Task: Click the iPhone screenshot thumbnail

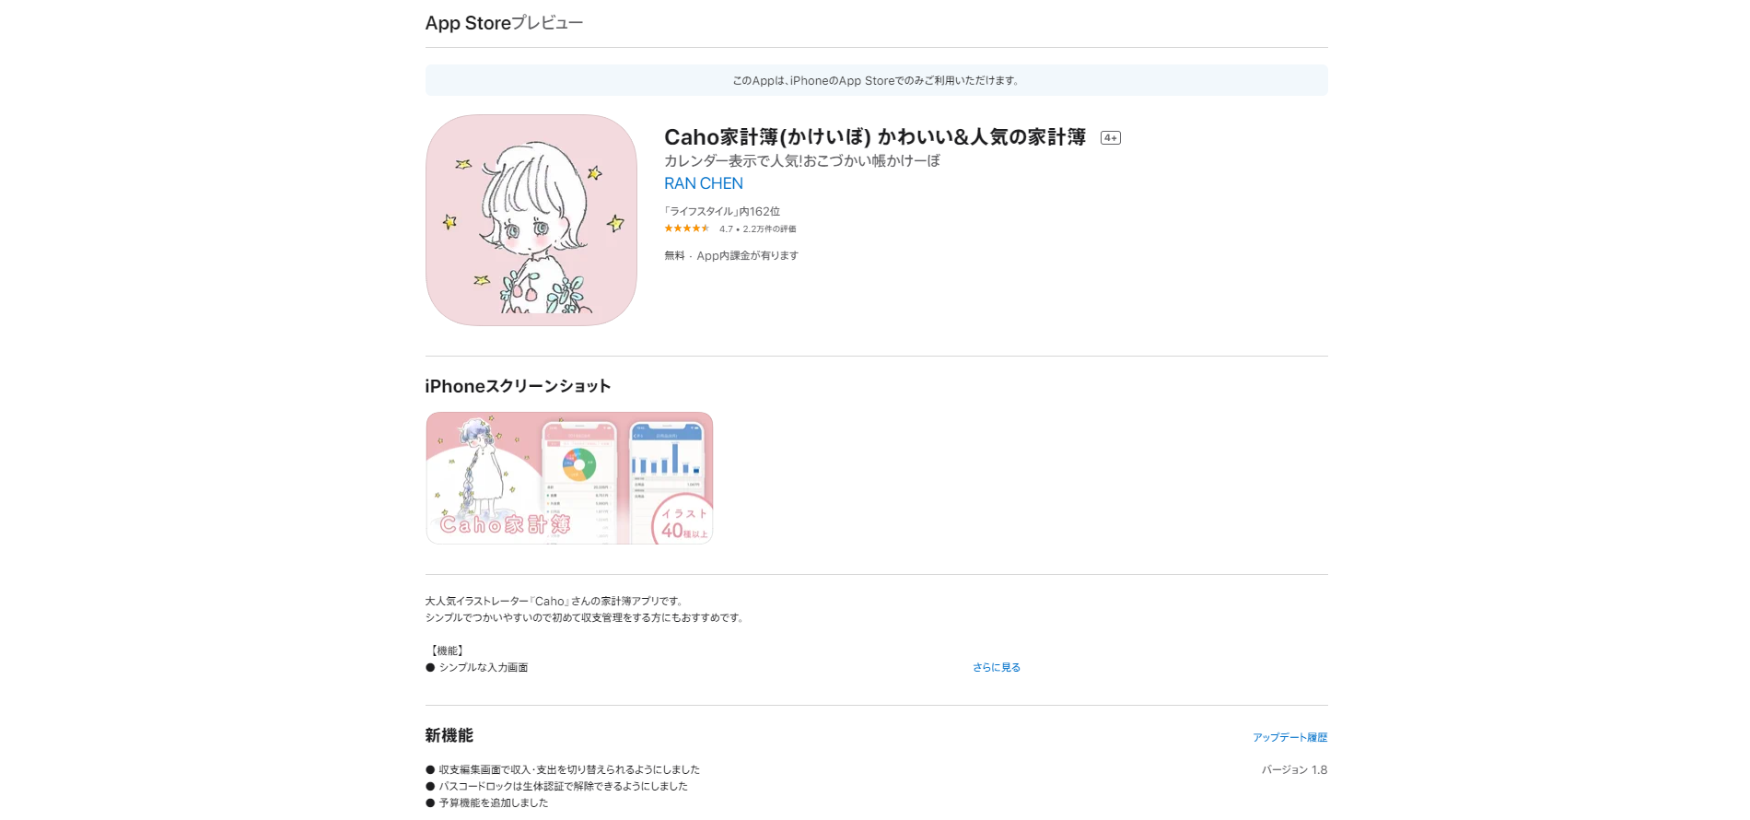Action: 569,478
